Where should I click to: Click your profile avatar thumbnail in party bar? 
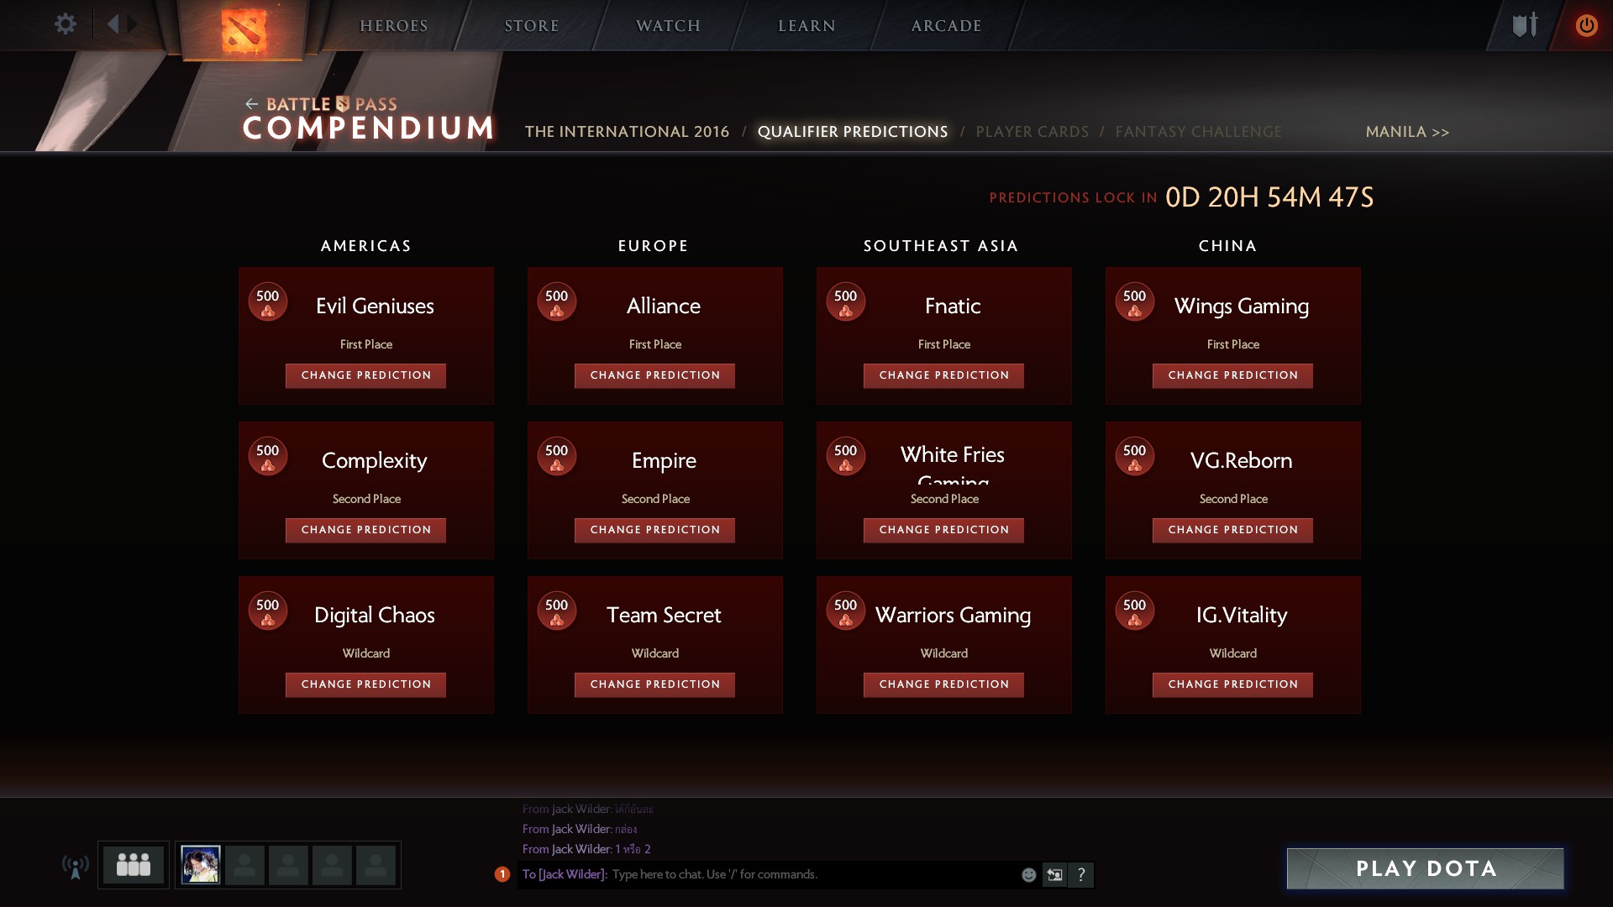(201, 864)
